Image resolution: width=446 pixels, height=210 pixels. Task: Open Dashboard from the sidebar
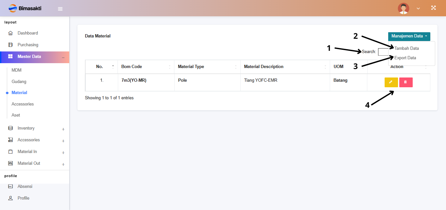tap(27, 33)
